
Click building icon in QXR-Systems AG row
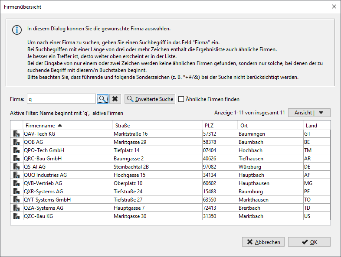pyautogui.click(x=16, y=192)
